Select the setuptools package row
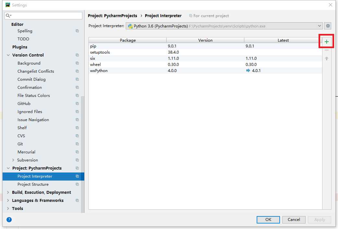Image resolution: width=338 pixels, height=229 pixels. (x=205, y=52)
